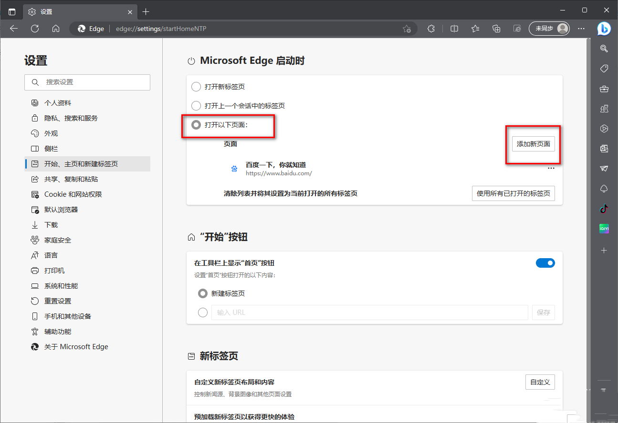
Task: Go back using the browser back arrow
Action: point(14,29)
